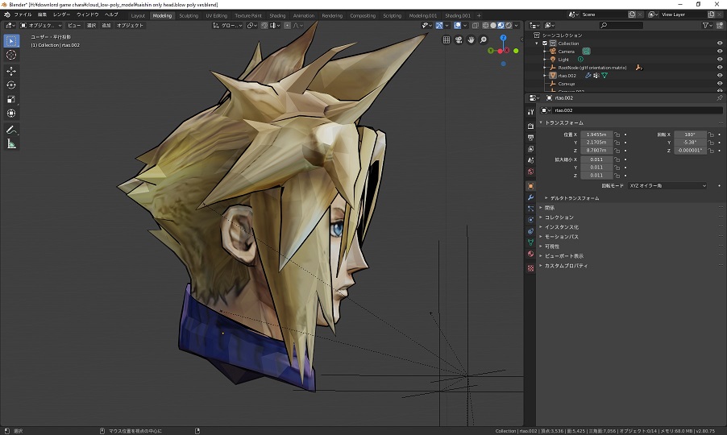Hide the Collection in the outliner
727x435 pixels.
pyautogui.click(x=720, y=43)
